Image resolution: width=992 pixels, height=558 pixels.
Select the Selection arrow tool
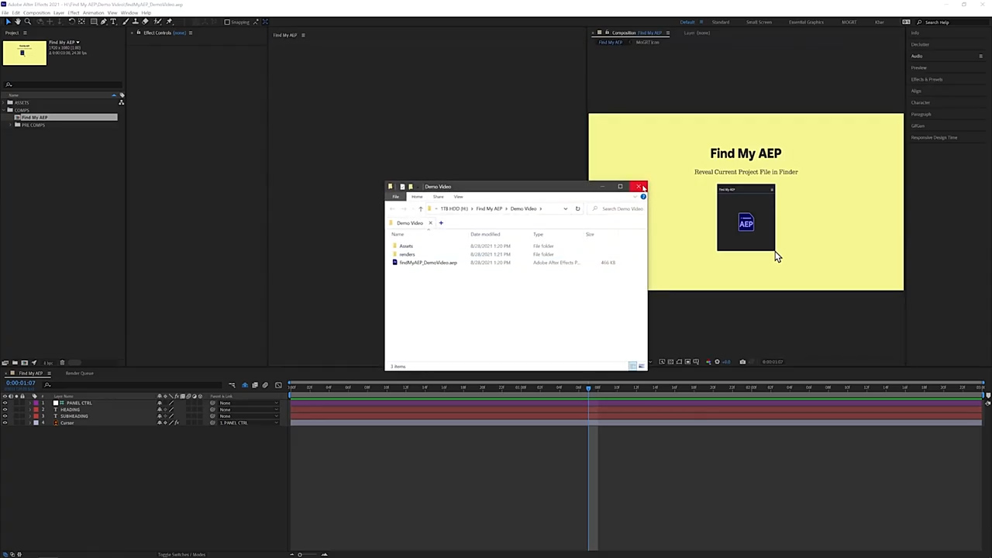(8, 22)
